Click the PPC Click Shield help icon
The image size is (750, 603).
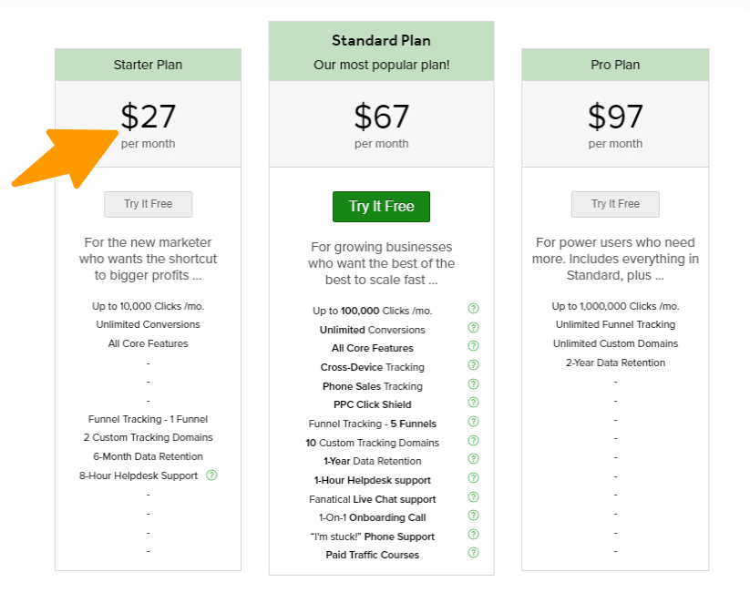pos(473,404)
